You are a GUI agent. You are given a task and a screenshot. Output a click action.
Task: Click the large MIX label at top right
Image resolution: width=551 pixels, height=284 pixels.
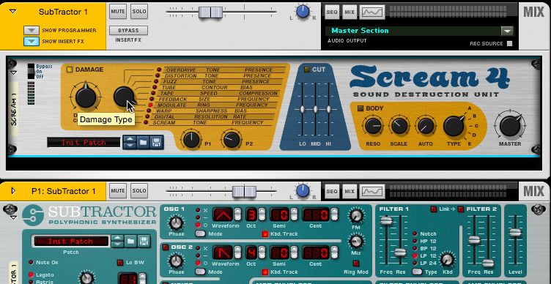(x=533, y=12)
